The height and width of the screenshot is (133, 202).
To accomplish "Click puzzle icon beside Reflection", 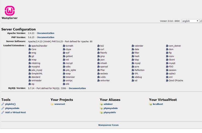I will tap(133, 70).
